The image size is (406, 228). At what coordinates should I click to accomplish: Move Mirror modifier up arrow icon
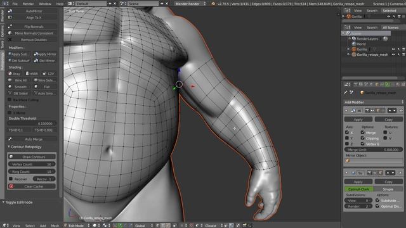pos(390,111)
